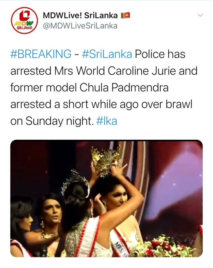Screen dimensions: 213x268
Task: Open the #BREAKING hashtag
Action: (41, 54)
